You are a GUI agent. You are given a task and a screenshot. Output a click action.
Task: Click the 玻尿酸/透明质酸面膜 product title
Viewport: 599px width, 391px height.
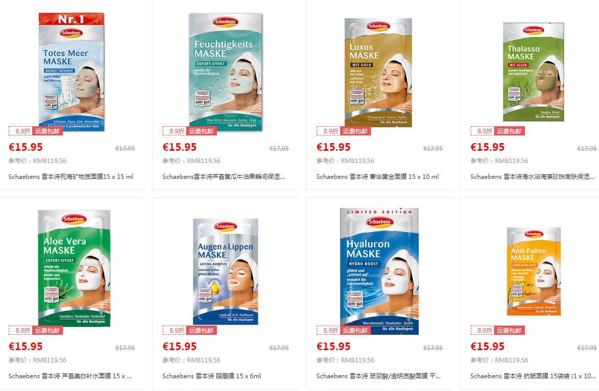click(378, 376)
